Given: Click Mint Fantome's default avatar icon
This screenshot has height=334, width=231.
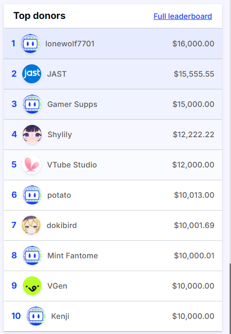Looking at the screenshot, I should (x=32, y=255).
